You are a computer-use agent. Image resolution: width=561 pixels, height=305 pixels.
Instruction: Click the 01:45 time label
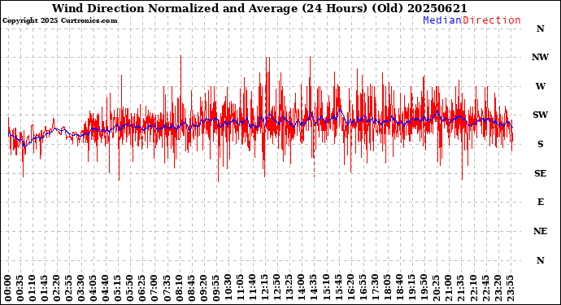coord(44,288)
